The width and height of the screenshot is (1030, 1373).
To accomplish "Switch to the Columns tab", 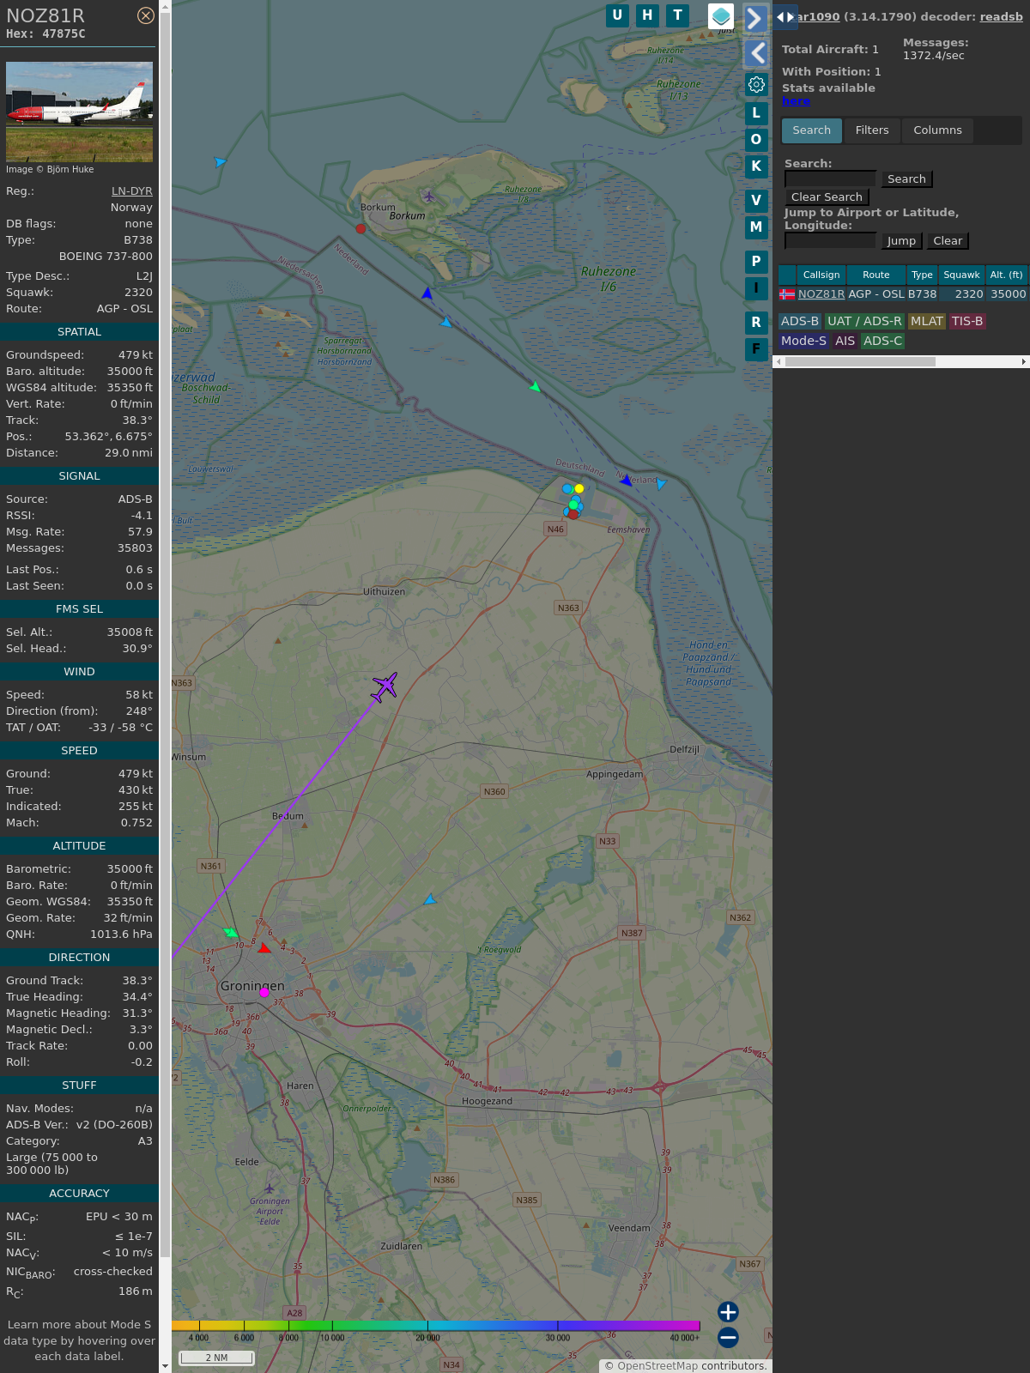I will pyautogui.click(x=937, y=130).
